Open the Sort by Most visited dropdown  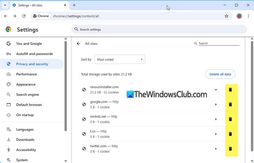120,59
